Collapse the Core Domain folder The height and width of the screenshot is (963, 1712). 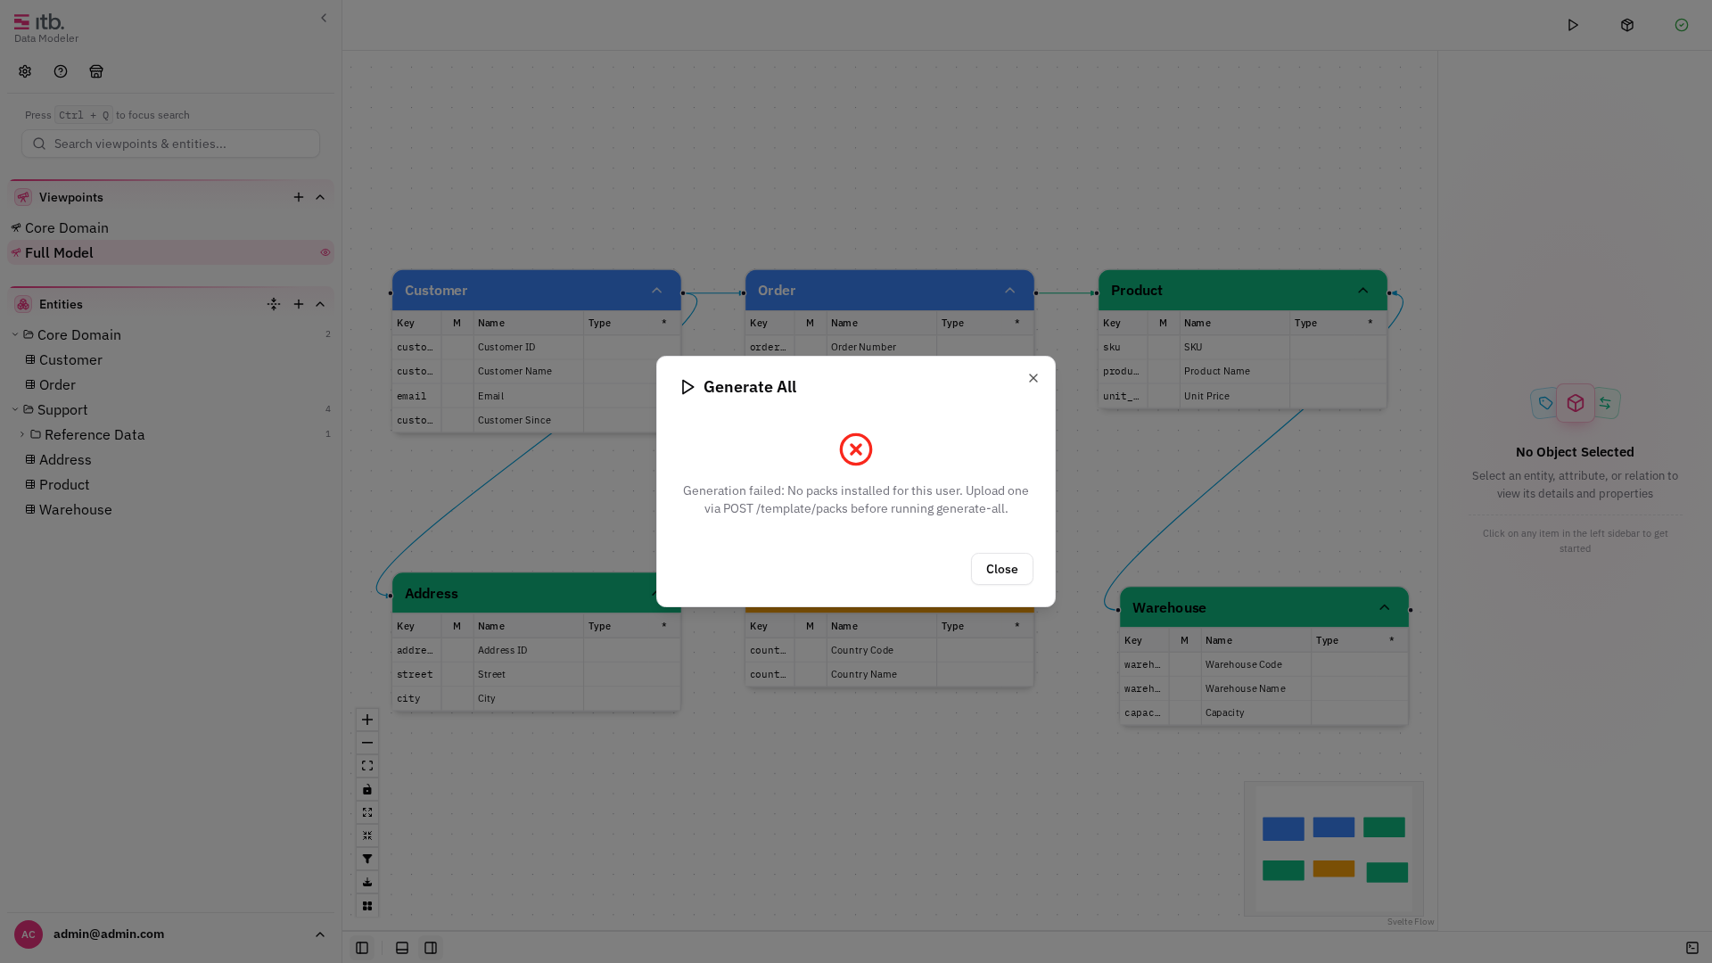click(x=15, y=335)
